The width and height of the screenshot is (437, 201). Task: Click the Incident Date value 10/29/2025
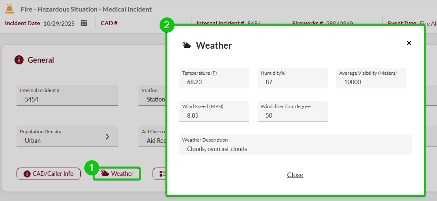[x=59, y=23]
